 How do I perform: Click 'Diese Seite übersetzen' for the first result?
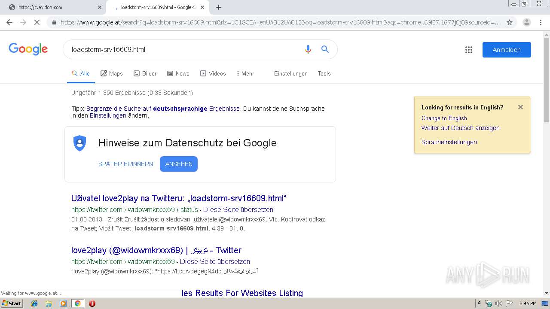pos(238,209)
